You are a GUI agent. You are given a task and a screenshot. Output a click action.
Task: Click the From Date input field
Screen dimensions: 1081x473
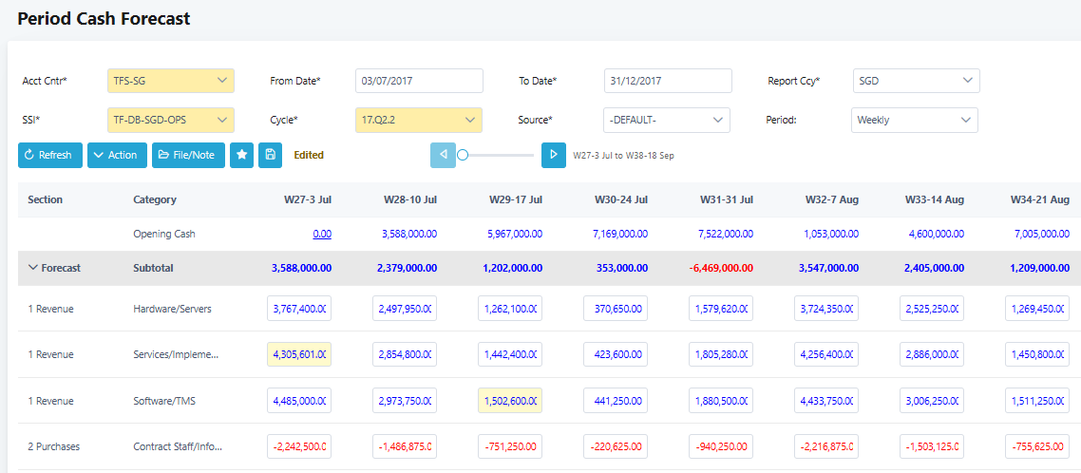click(419, 81)
